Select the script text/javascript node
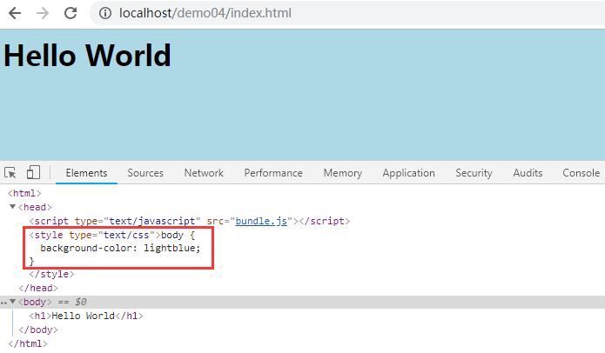The height and width of the screenshot is (353, 605). pos(190,221)
